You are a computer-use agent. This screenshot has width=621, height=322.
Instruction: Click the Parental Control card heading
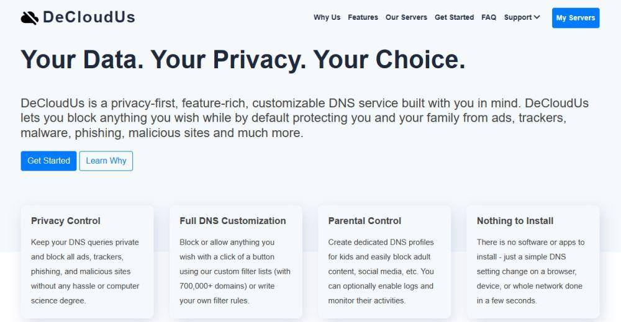click(365, 221)
